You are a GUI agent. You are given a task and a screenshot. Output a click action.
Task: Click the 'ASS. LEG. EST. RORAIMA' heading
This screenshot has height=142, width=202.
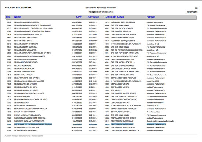(x=18, y=8)
